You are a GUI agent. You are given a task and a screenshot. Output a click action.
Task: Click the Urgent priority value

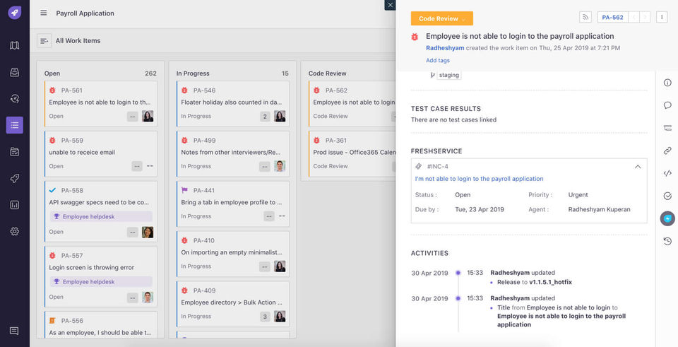coord(578,194)
